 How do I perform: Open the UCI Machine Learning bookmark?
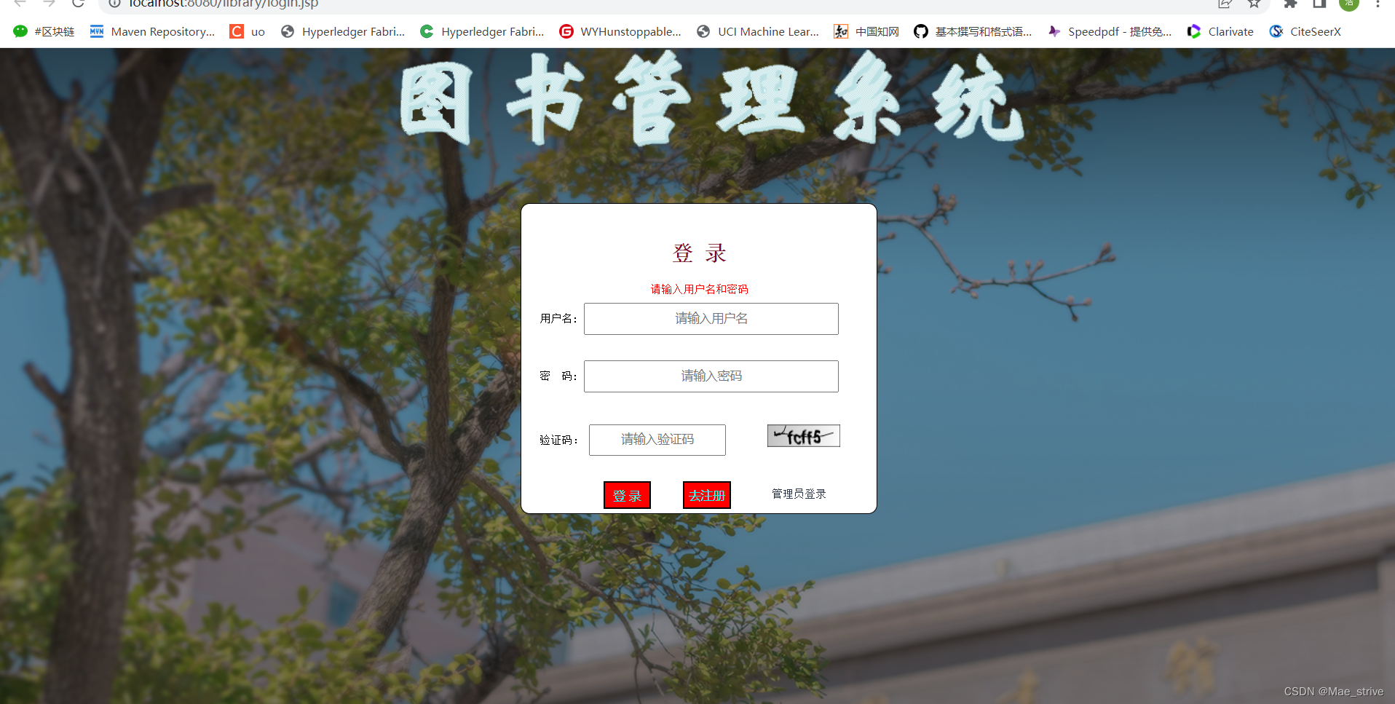[758, 31]
